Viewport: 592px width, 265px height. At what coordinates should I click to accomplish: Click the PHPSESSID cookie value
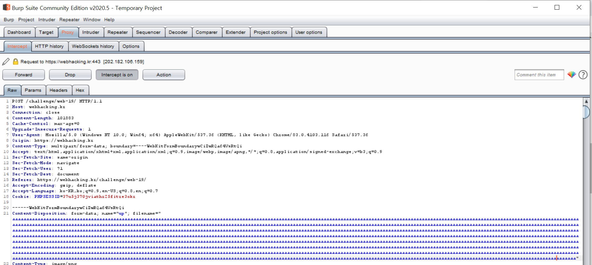[99, 196]
